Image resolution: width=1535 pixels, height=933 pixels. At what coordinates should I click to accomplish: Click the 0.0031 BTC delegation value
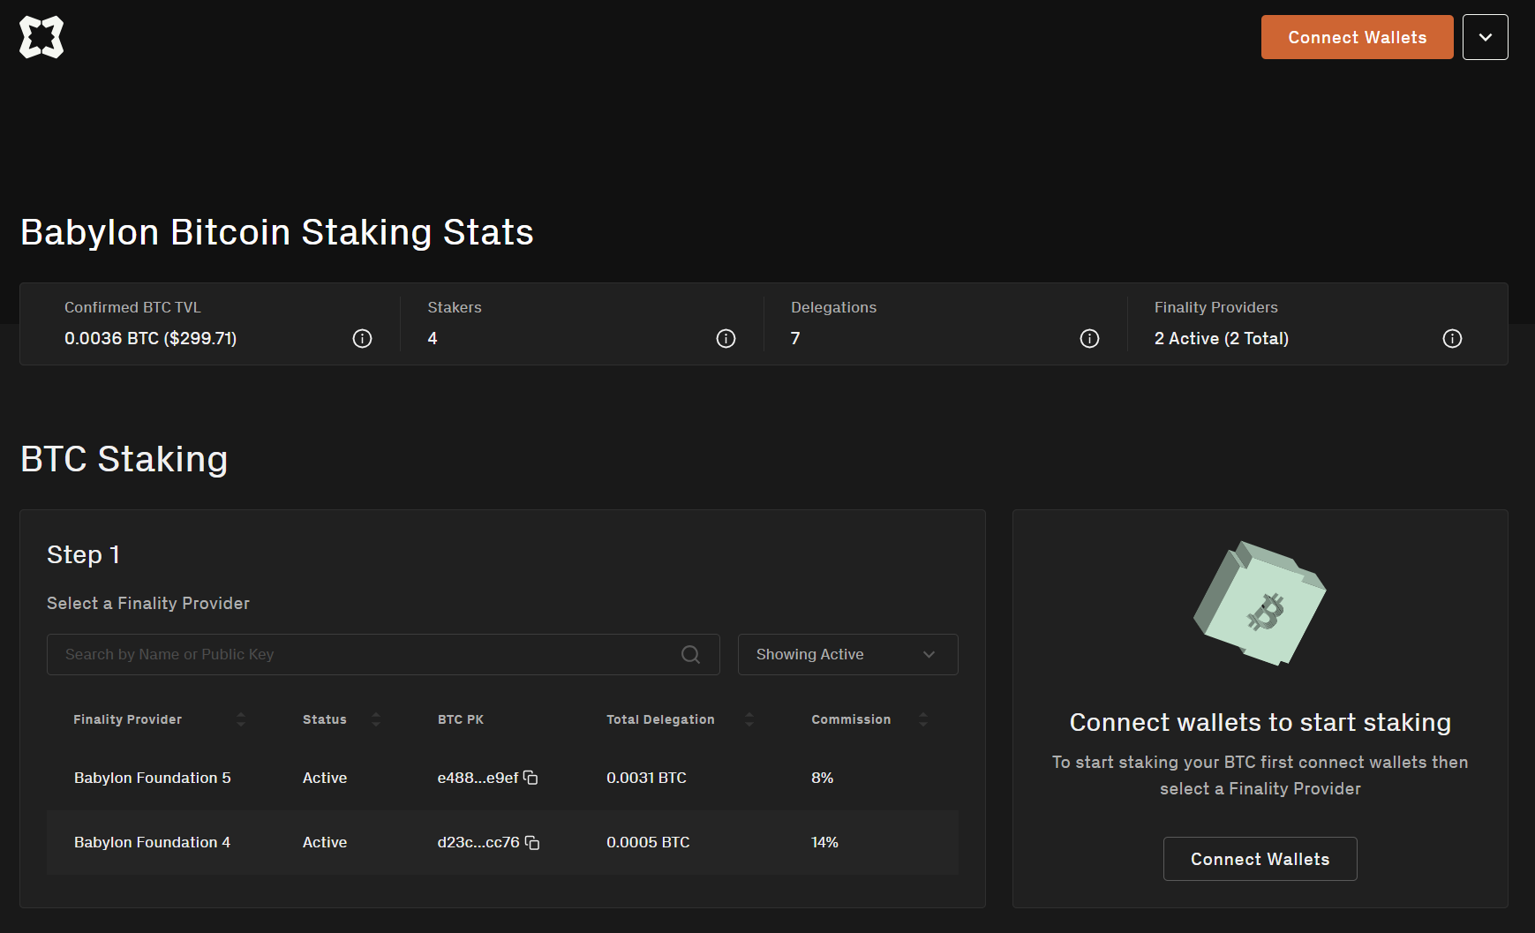646,778
